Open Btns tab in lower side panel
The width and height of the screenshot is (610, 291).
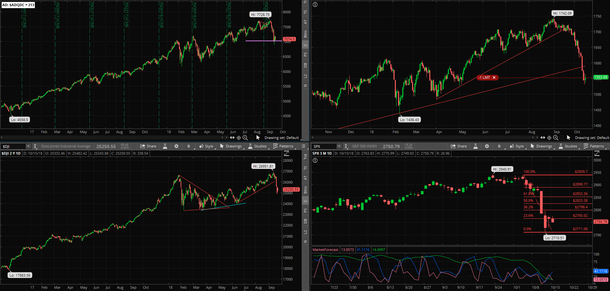tap(305, 189)
